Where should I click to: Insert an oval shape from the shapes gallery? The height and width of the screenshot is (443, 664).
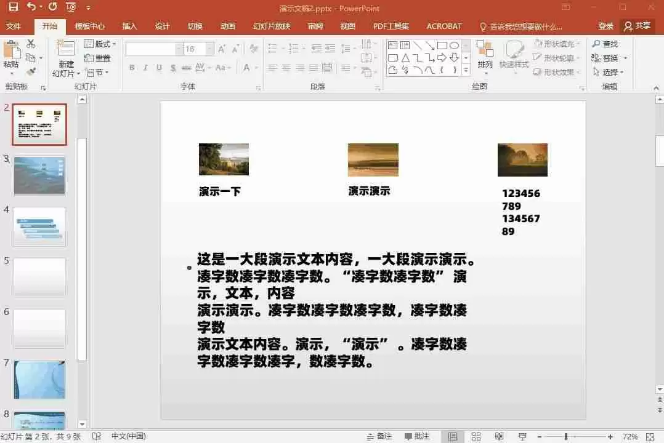click(455, 46)
